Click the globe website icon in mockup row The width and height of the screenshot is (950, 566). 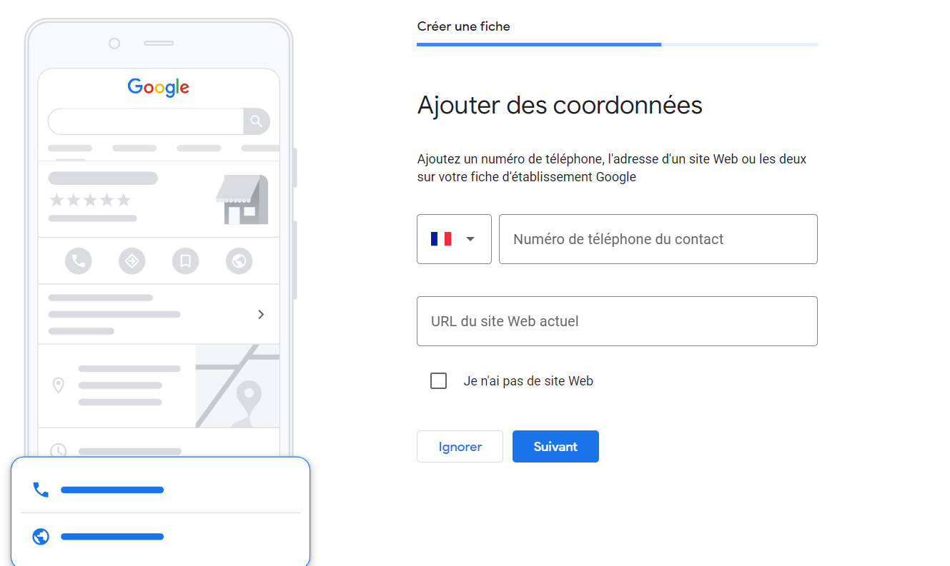coord(239,261)
